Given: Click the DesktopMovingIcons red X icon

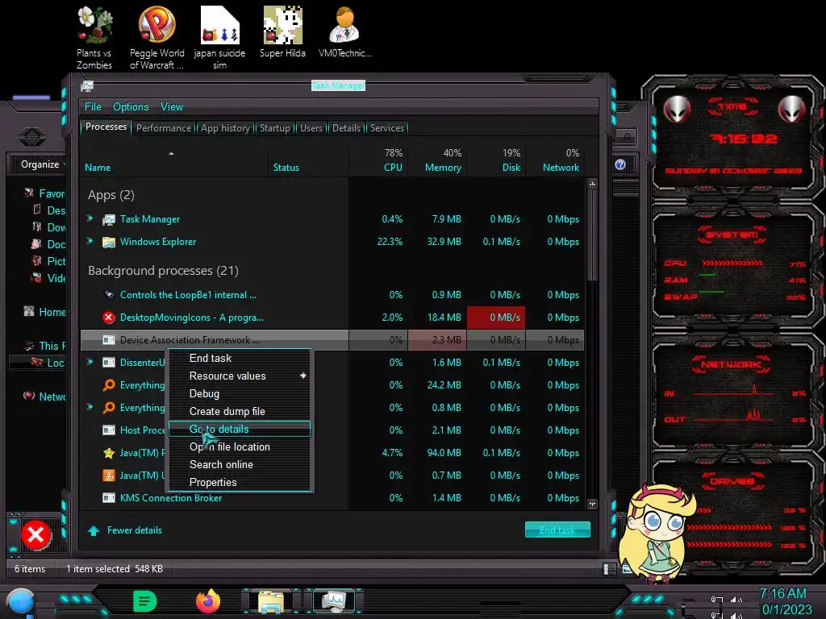Looking at the screenshot, I should point(109,318).
